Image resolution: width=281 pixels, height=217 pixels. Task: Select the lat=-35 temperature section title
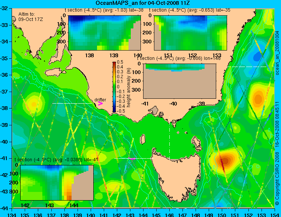[x=190, y=10]
